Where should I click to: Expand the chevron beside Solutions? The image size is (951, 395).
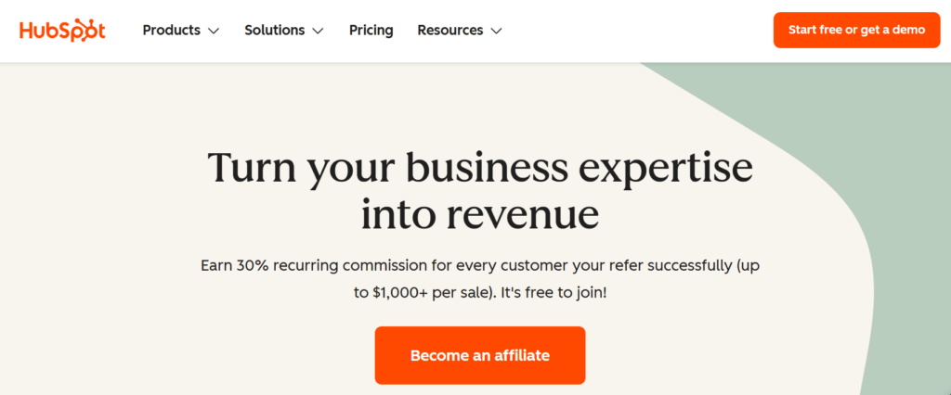(x=318, y=31)
